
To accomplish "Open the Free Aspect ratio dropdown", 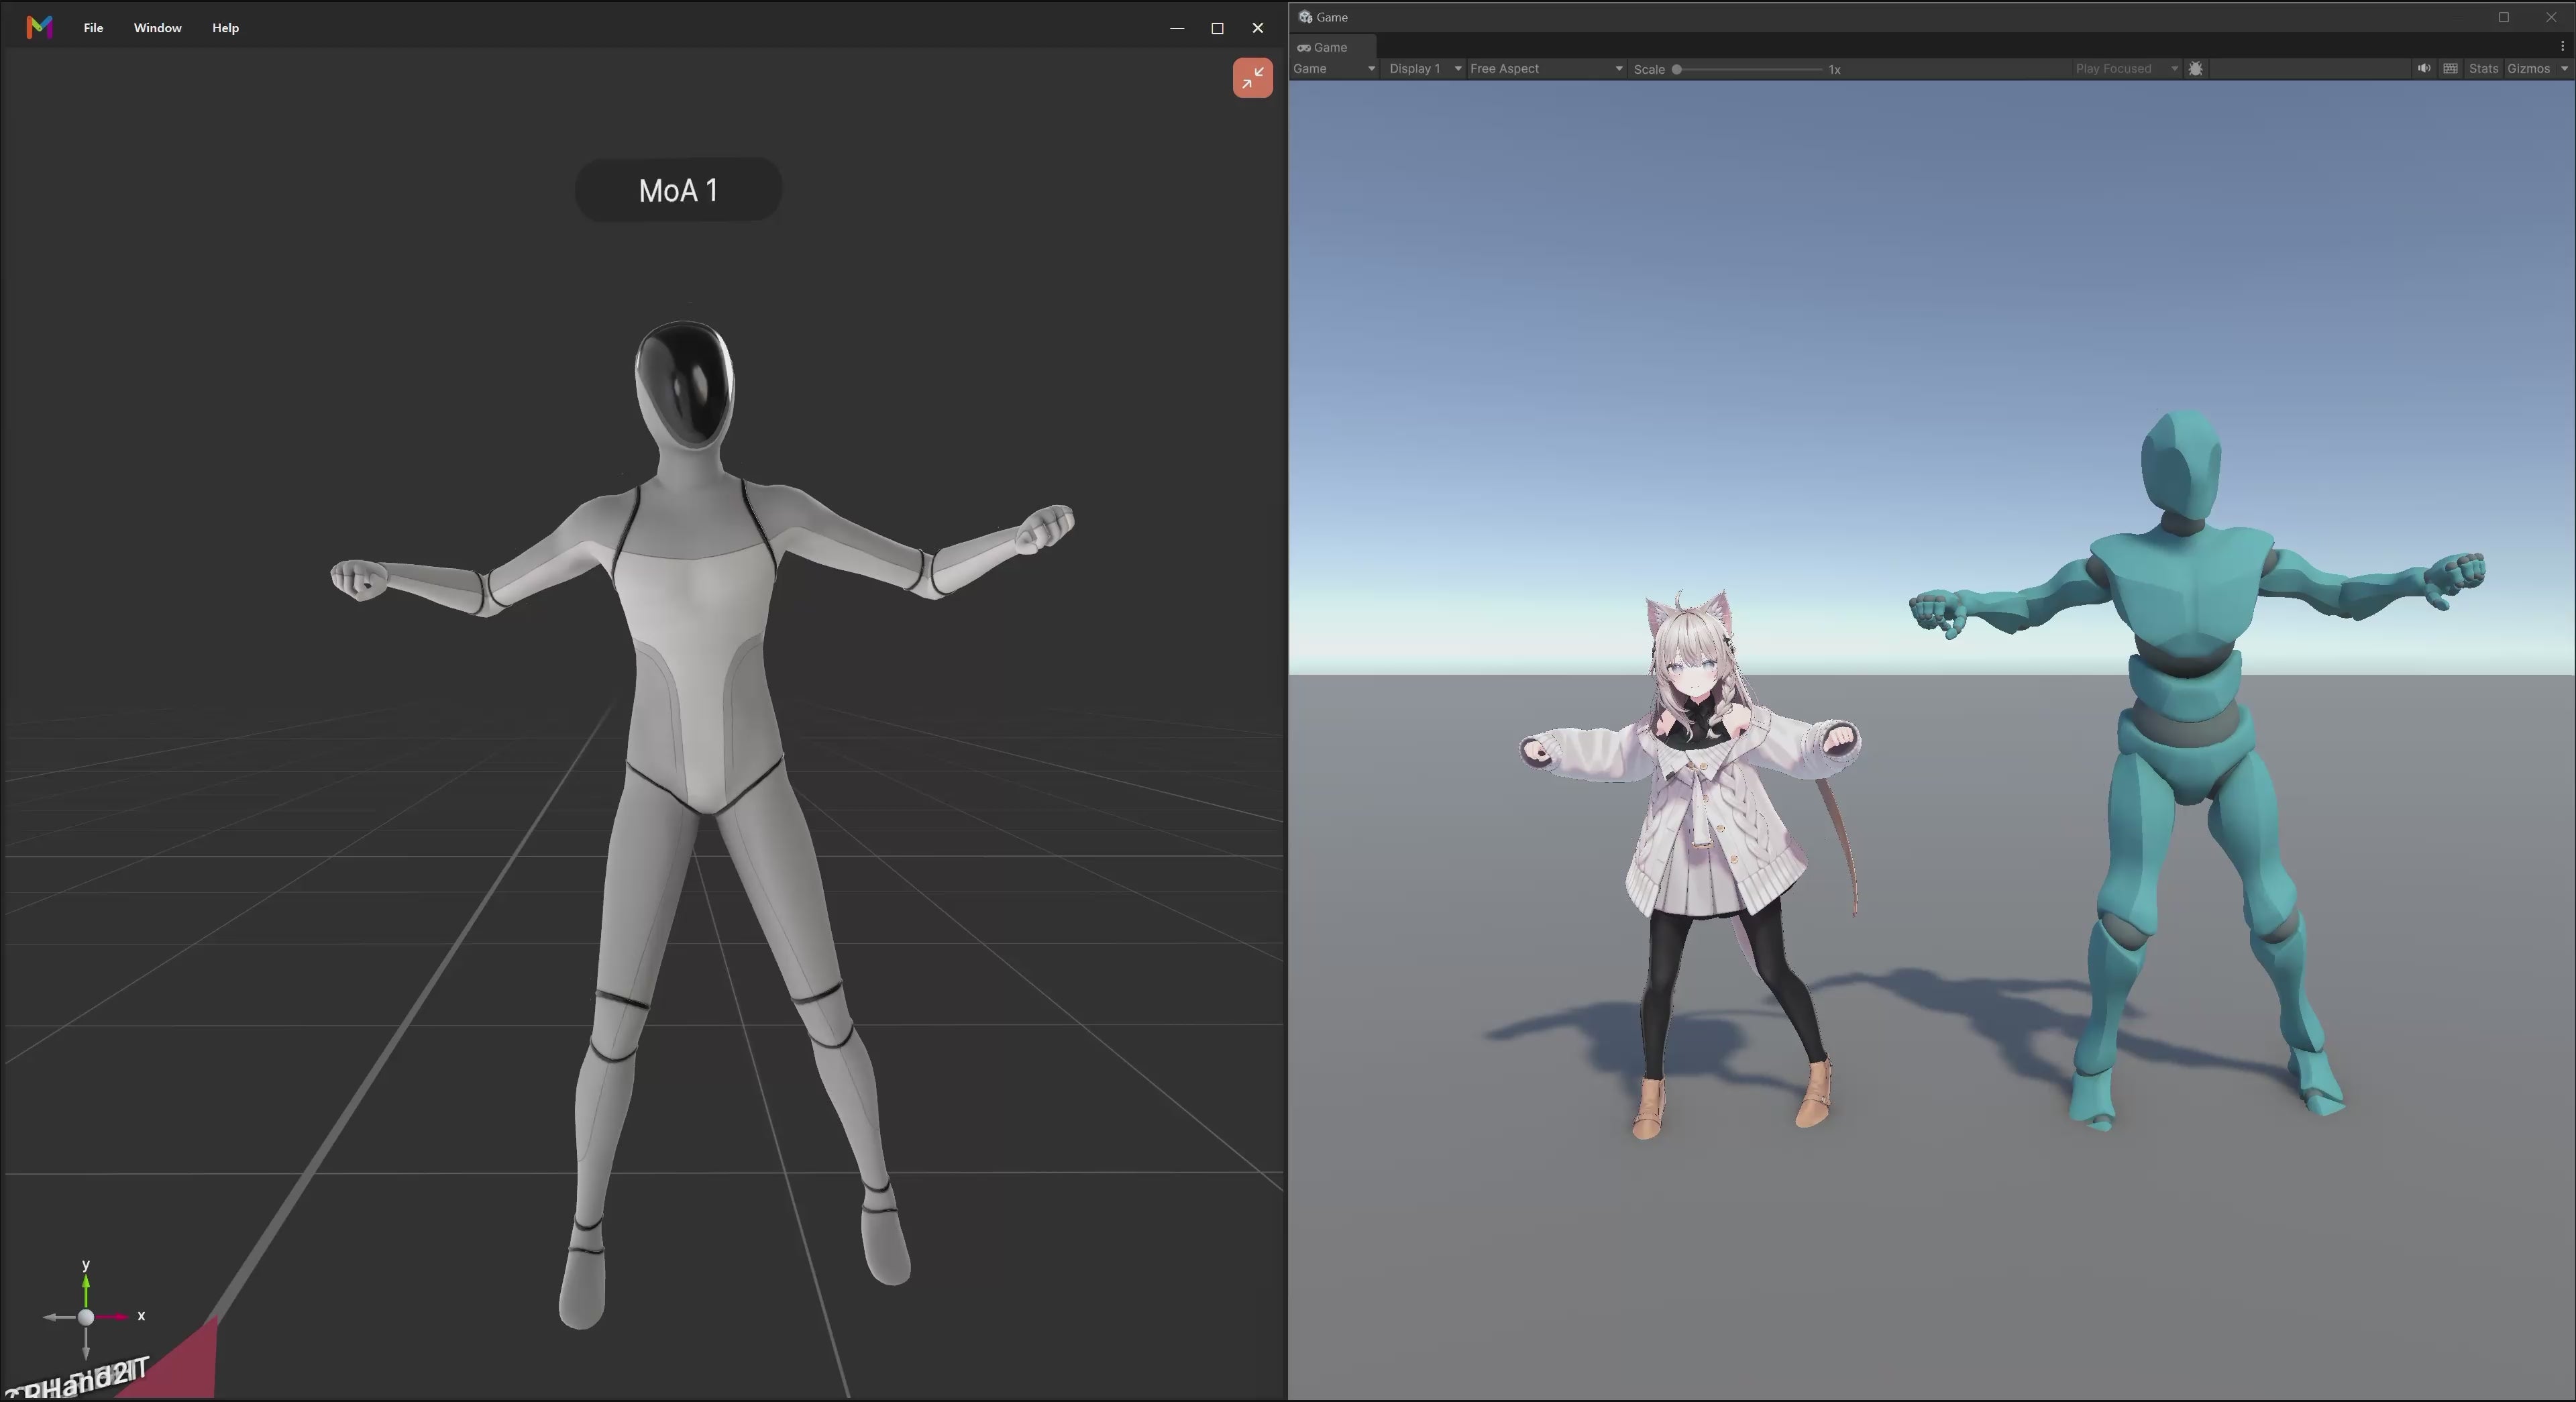I will [1546, 69].
